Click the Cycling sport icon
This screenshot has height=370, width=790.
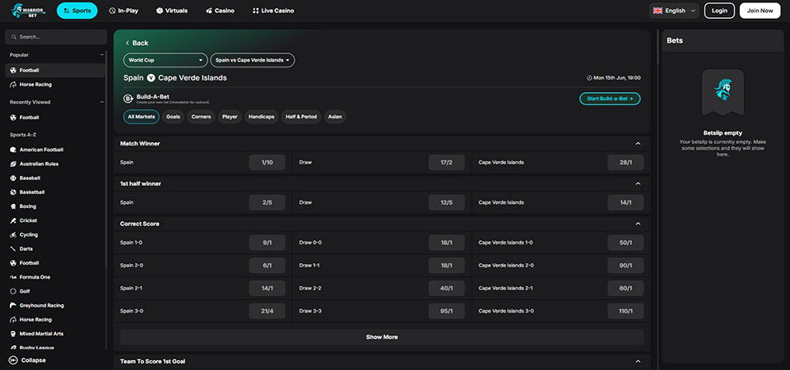point(13,234)
